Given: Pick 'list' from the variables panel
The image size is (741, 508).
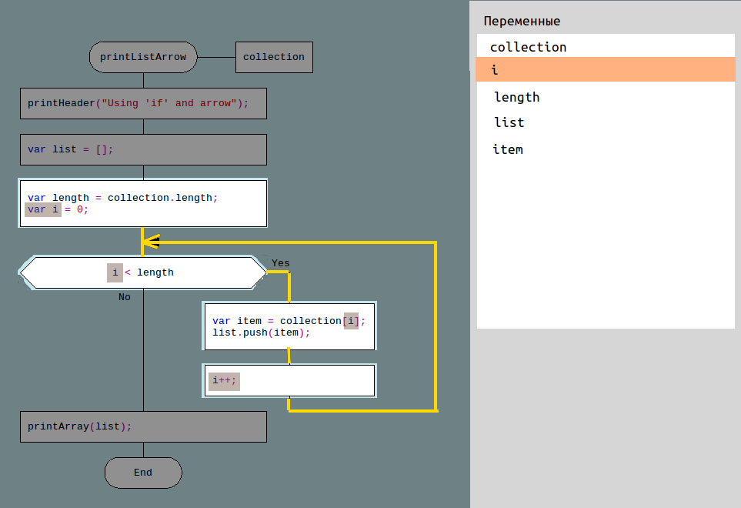Looking at the screenshot, I should (509, 122).
